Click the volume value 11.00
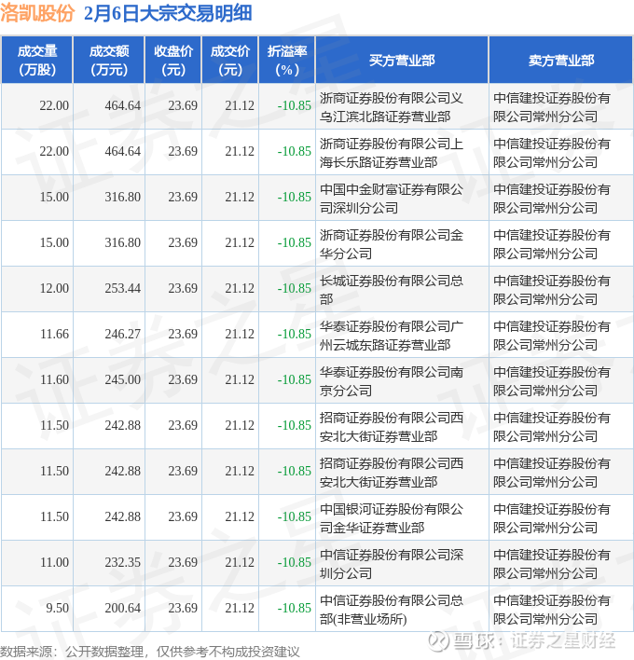The width and height of the screenshot is (634, 660). [x=54, y=562]
